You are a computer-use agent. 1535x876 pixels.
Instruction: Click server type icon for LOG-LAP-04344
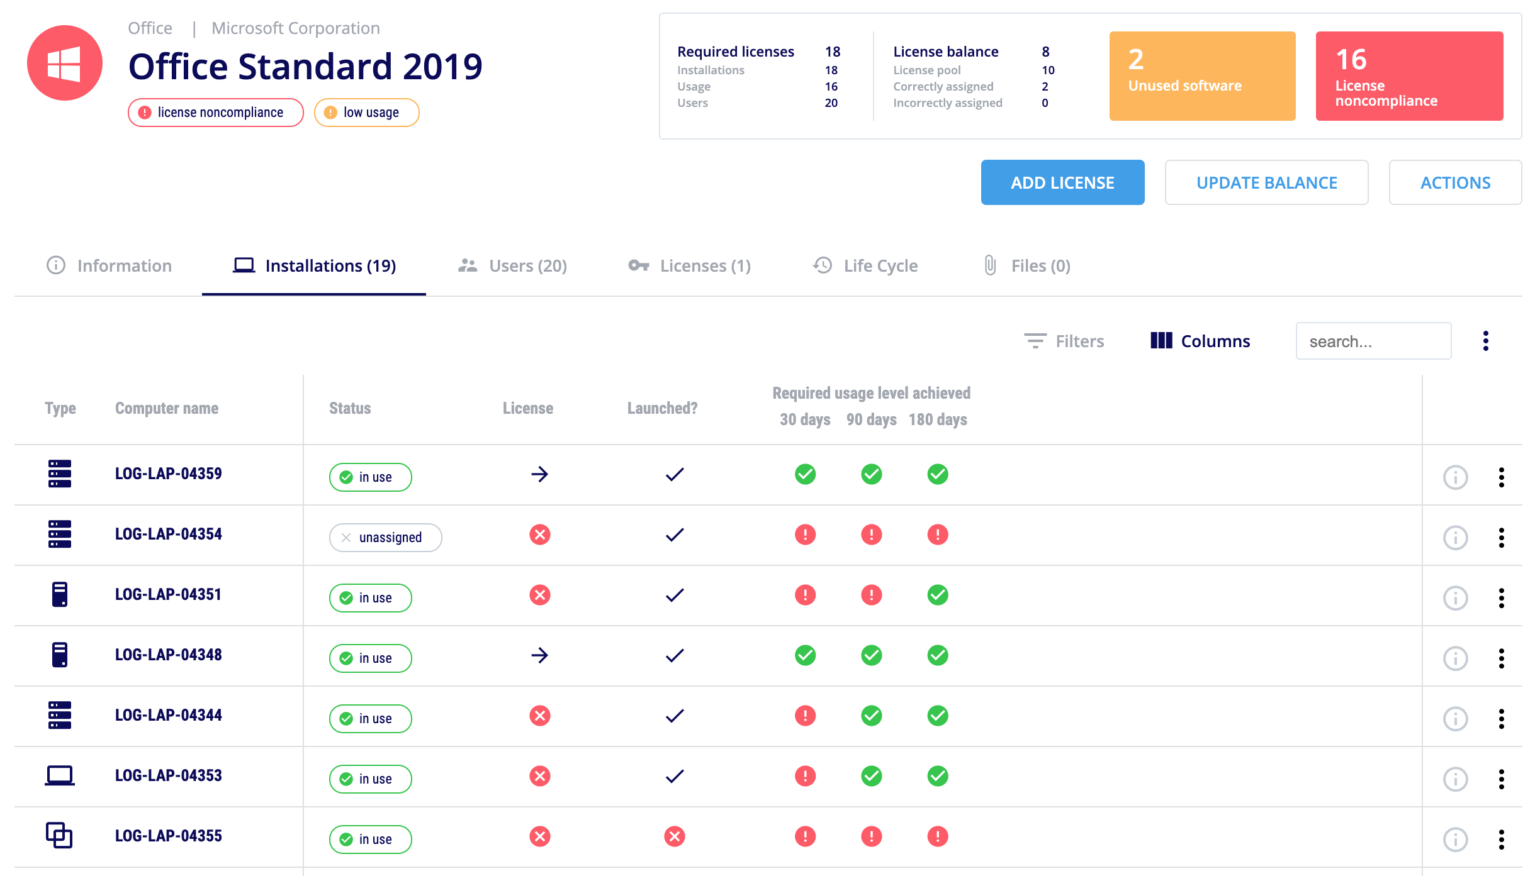60,715
